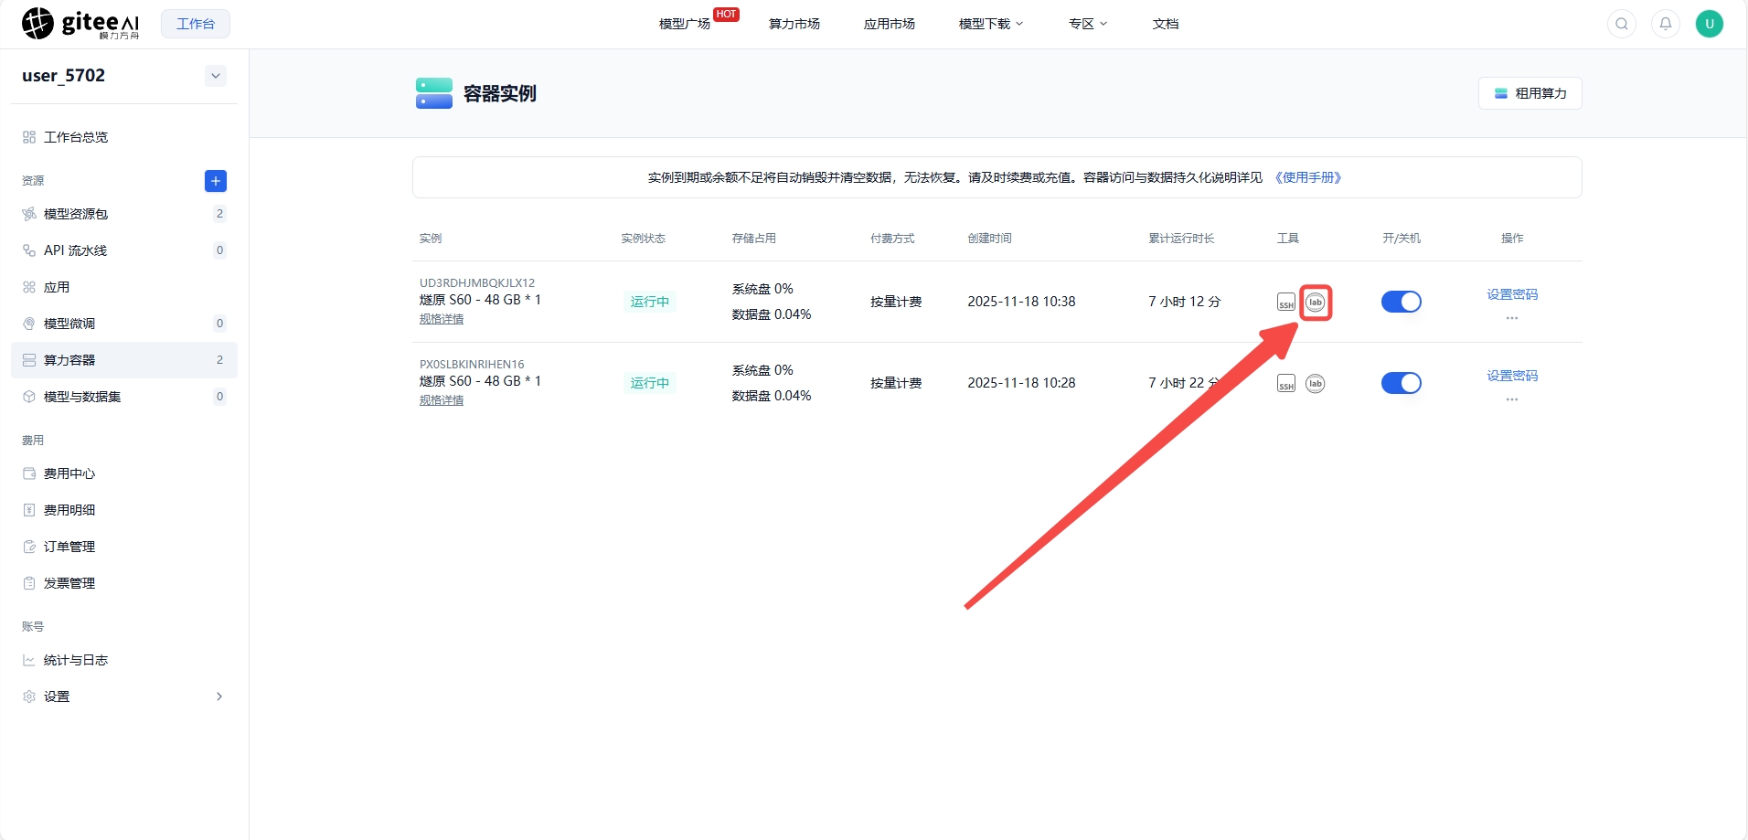This screenshot has width=1748, height=840.
Task: Add a new resource with plus button
Action: coord(216,181)
